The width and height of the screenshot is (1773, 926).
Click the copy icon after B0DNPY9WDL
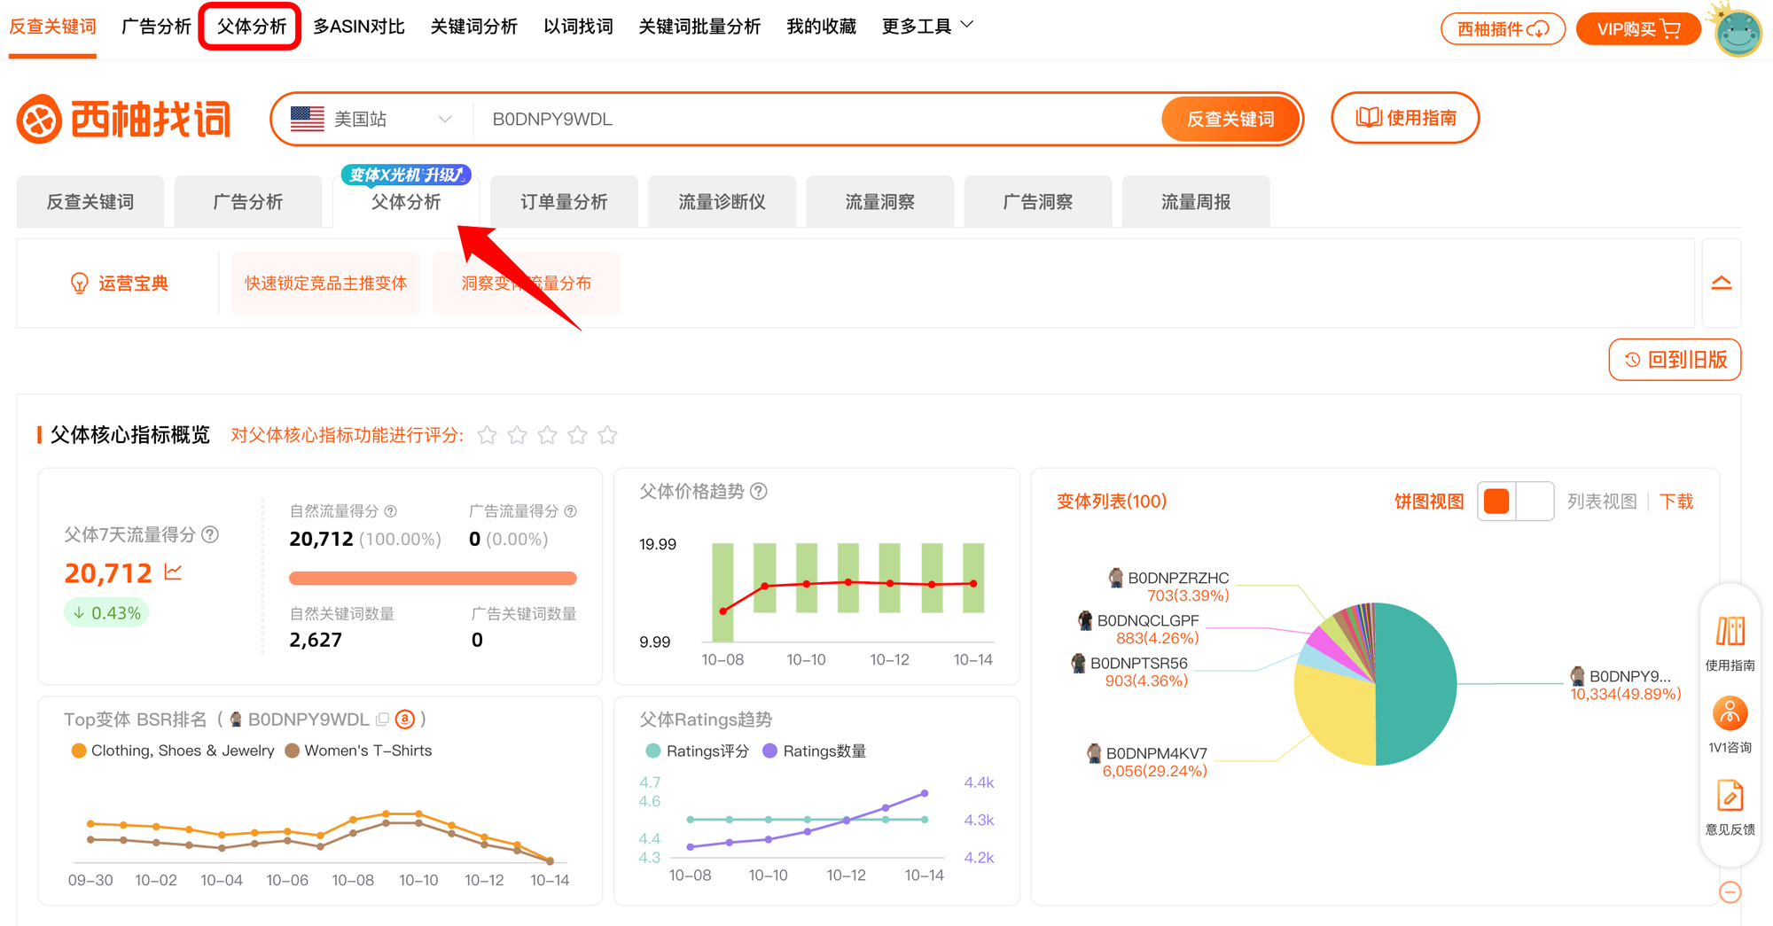pos(382,720)
